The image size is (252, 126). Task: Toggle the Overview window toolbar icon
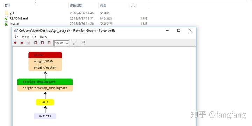83,43
